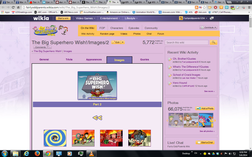
Task: Open the Timmy with camera thumbnail
Action: (x=139, y=138)
